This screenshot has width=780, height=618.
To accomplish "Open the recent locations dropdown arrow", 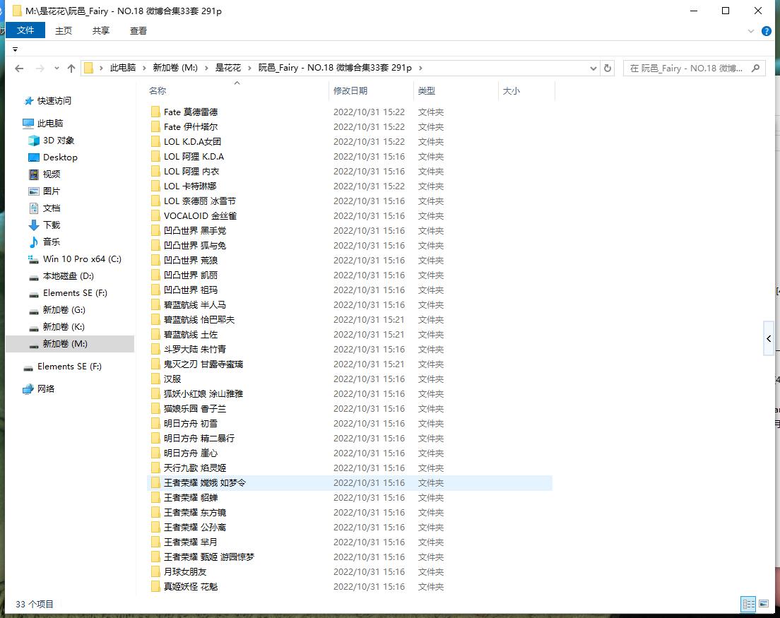I will point(57,68).
